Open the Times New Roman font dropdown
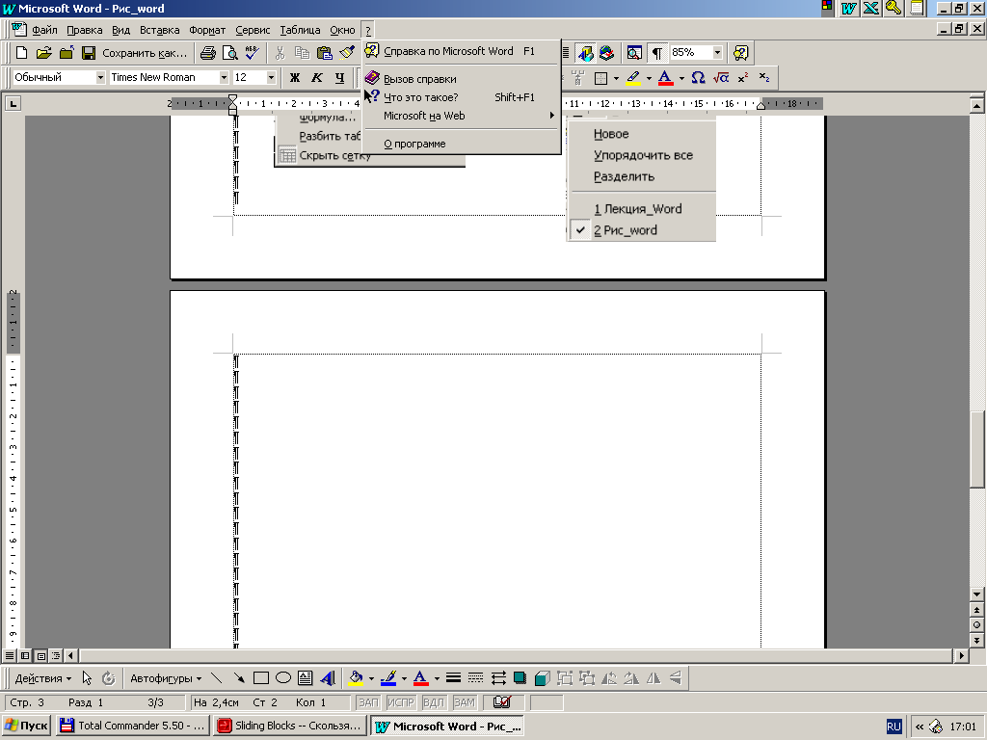 [x=224, y=77]
